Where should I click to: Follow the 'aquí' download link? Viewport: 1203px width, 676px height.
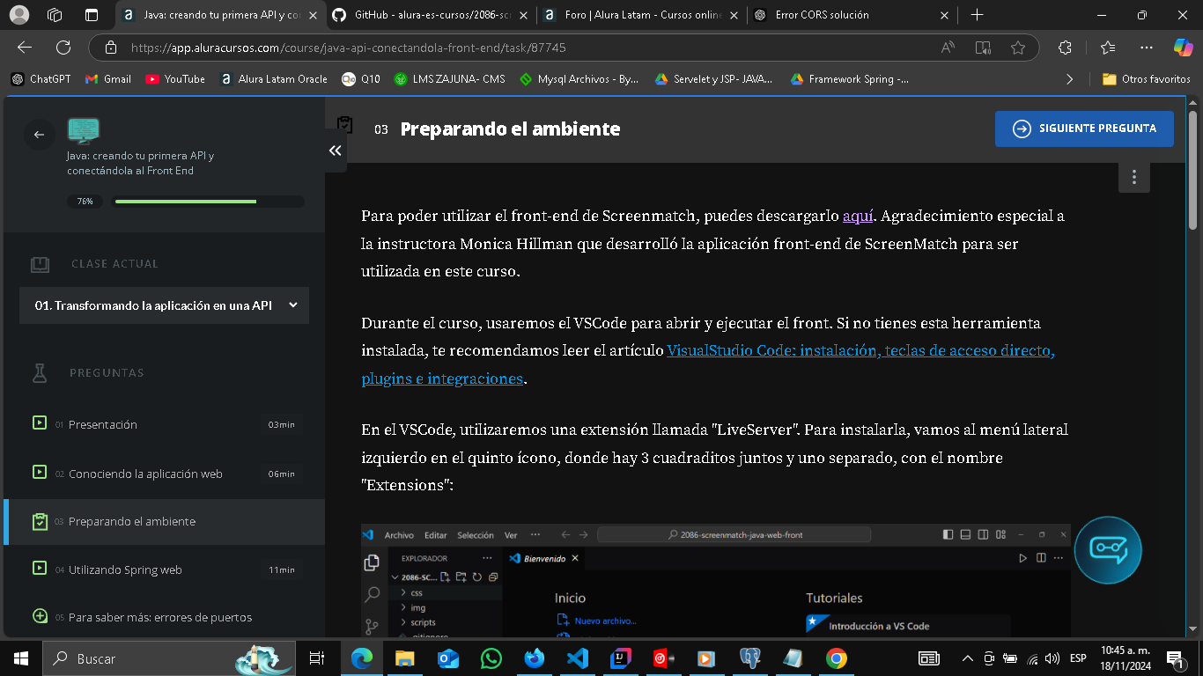pyautogui.click(x=858, y=216)
